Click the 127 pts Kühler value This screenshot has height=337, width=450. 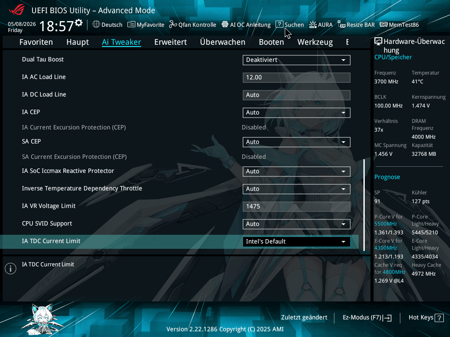point(421,201)
